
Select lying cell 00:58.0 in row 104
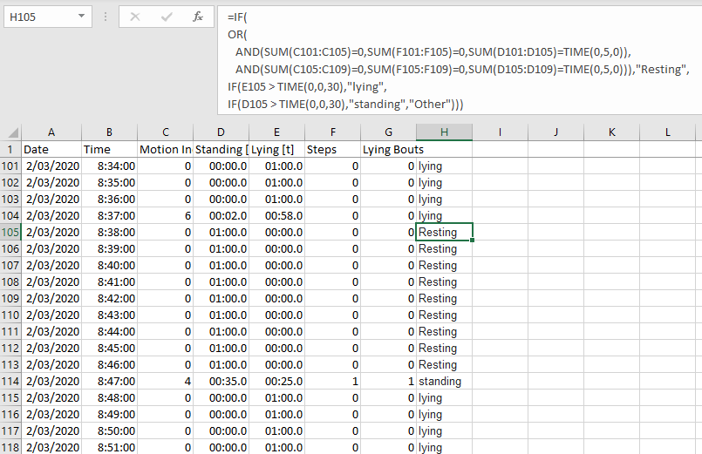[276, 215]
